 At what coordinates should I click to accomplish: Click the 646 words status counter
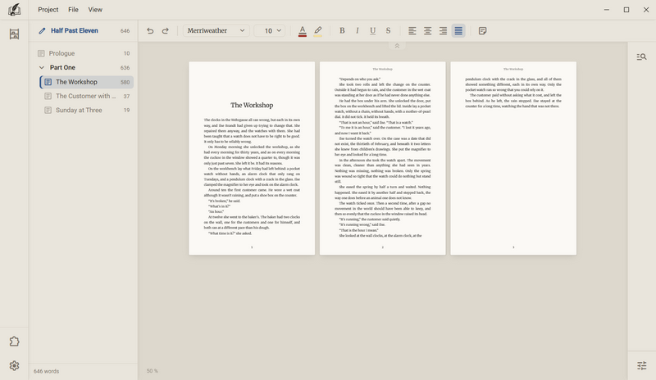pyautogui.click(x=47, y=371)
